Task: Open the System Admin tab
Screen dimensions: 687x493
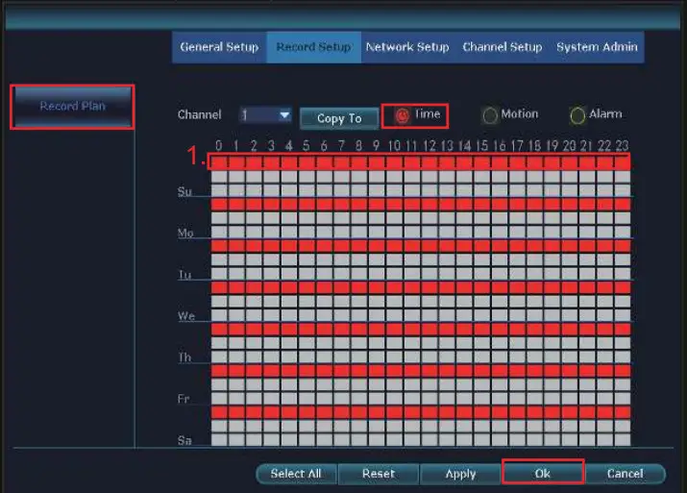Action: point(596,47)
